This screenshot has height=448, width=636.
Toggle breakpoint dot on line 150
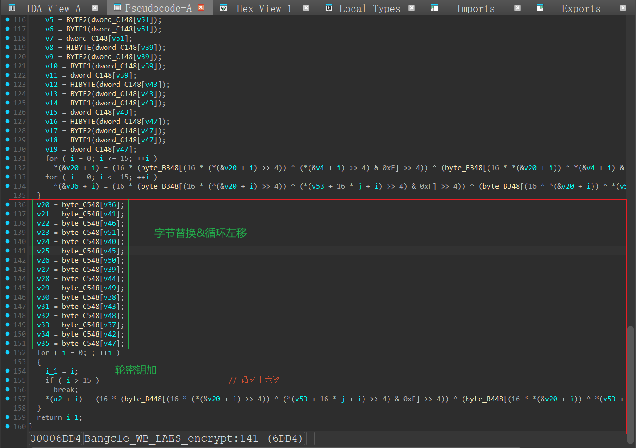7,334
